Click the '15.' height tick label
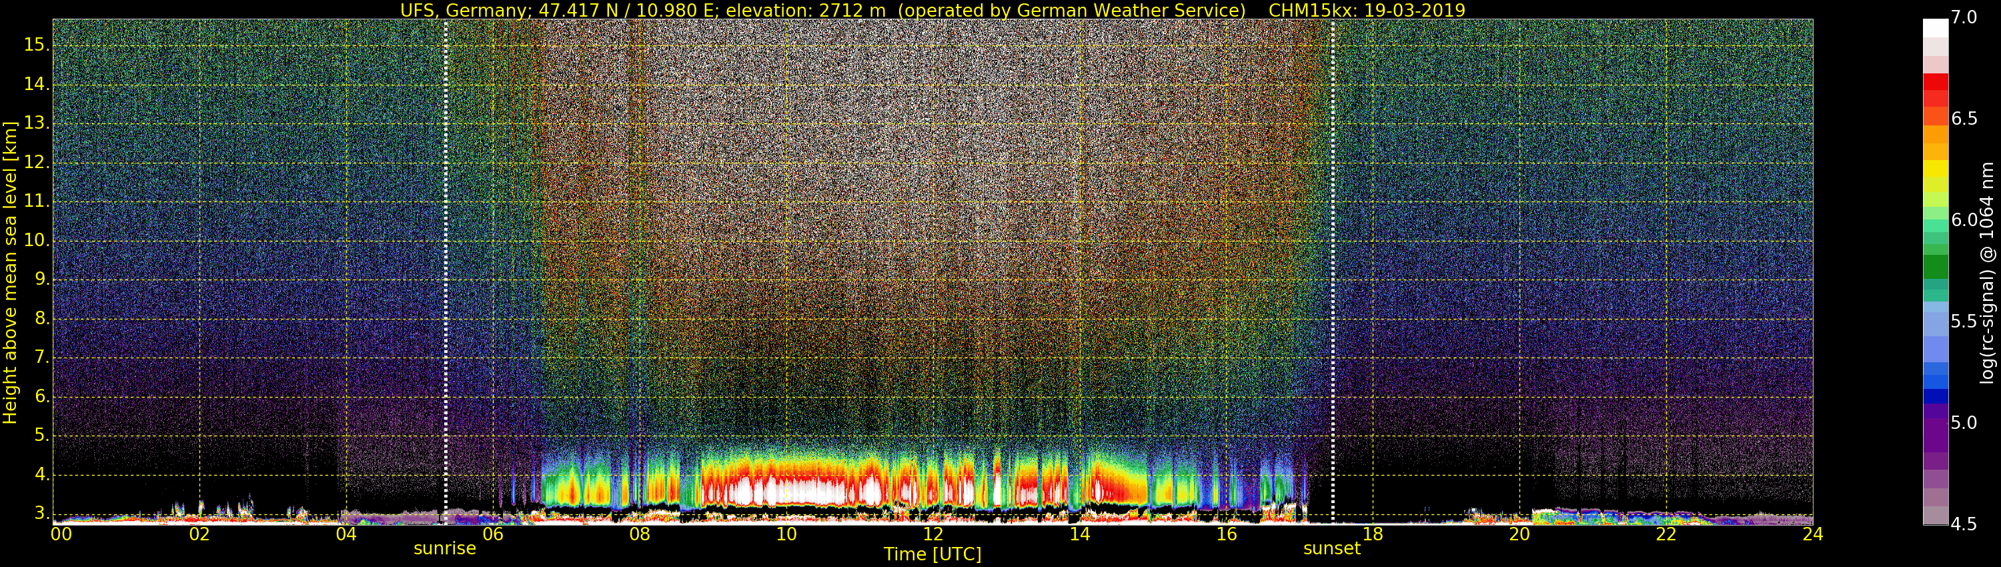Image resolution: width=2001 pixels, height=567 pixels. click(37, 45)
